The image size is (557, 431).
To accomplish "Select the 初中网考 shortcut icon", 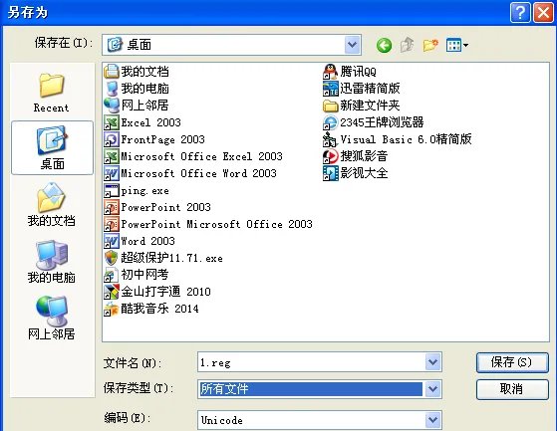I will pyautogui.click(x=112, y=275).
